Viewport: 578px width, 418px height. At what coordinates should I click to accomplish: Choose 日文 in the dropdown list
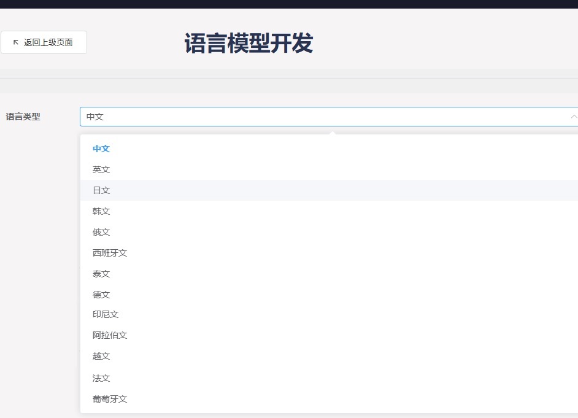tap(101, 190)
